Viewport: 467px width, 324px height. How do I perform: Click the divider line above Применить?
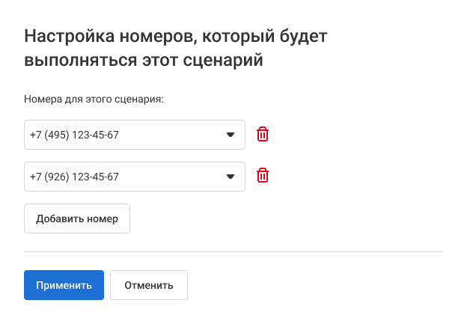[233, 252]
